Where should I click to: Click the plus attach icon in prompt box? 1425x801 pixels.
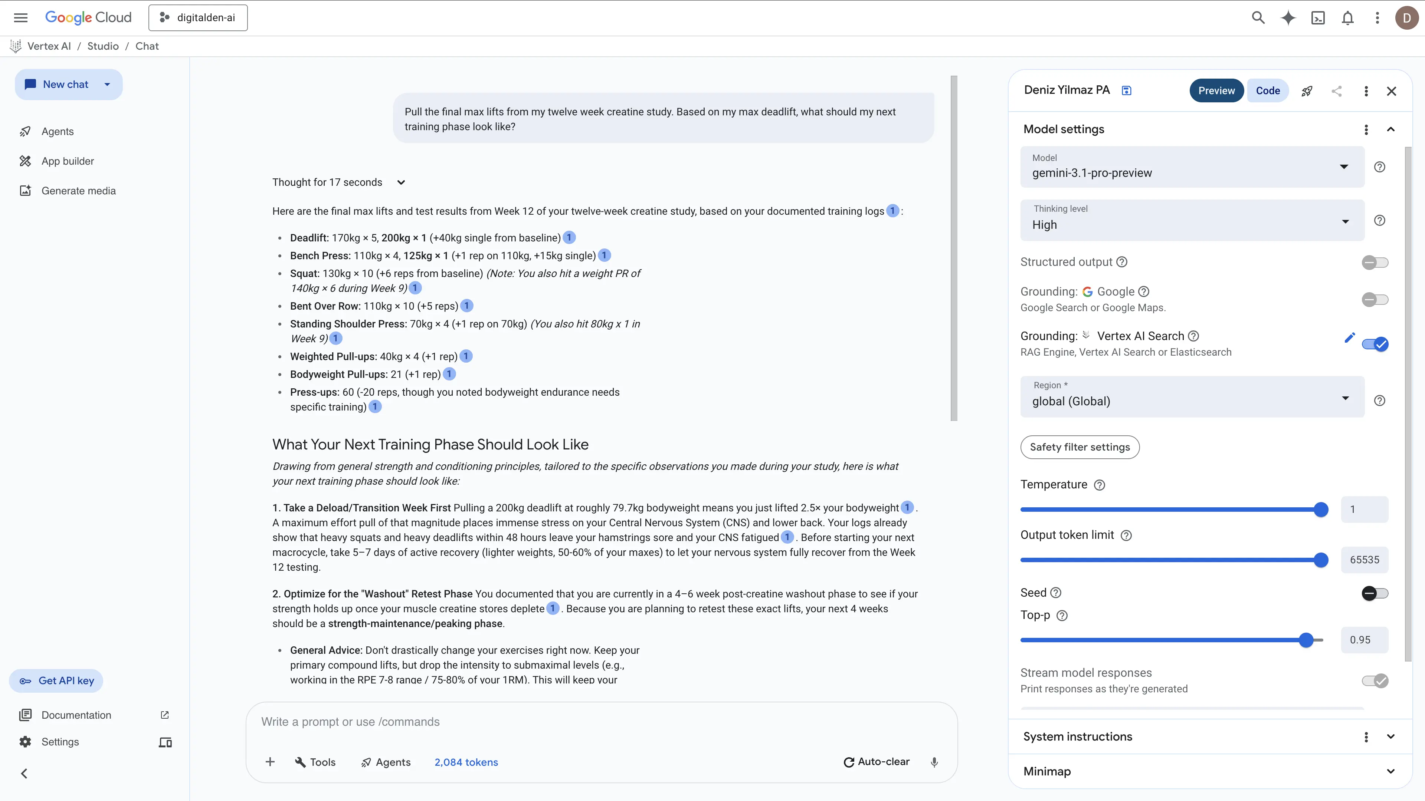point(270,762)
